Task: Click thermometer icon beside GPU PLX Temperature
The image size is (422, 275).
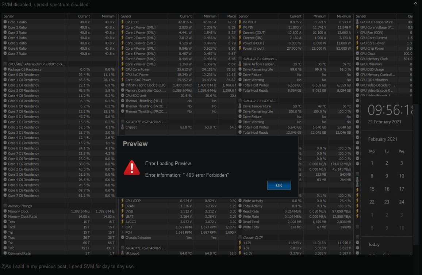Action: coord(357,22)
